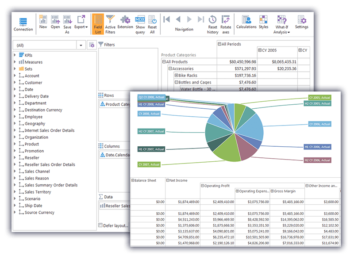Select the Ship Date dimension
The width and height of the screenshot is (354, 259).
point(34,206)
